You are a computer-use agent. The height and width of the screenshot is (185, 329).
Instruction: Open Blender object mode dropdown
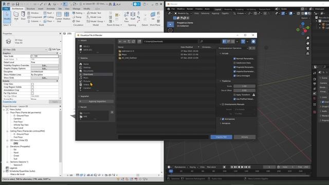(183, 13)
